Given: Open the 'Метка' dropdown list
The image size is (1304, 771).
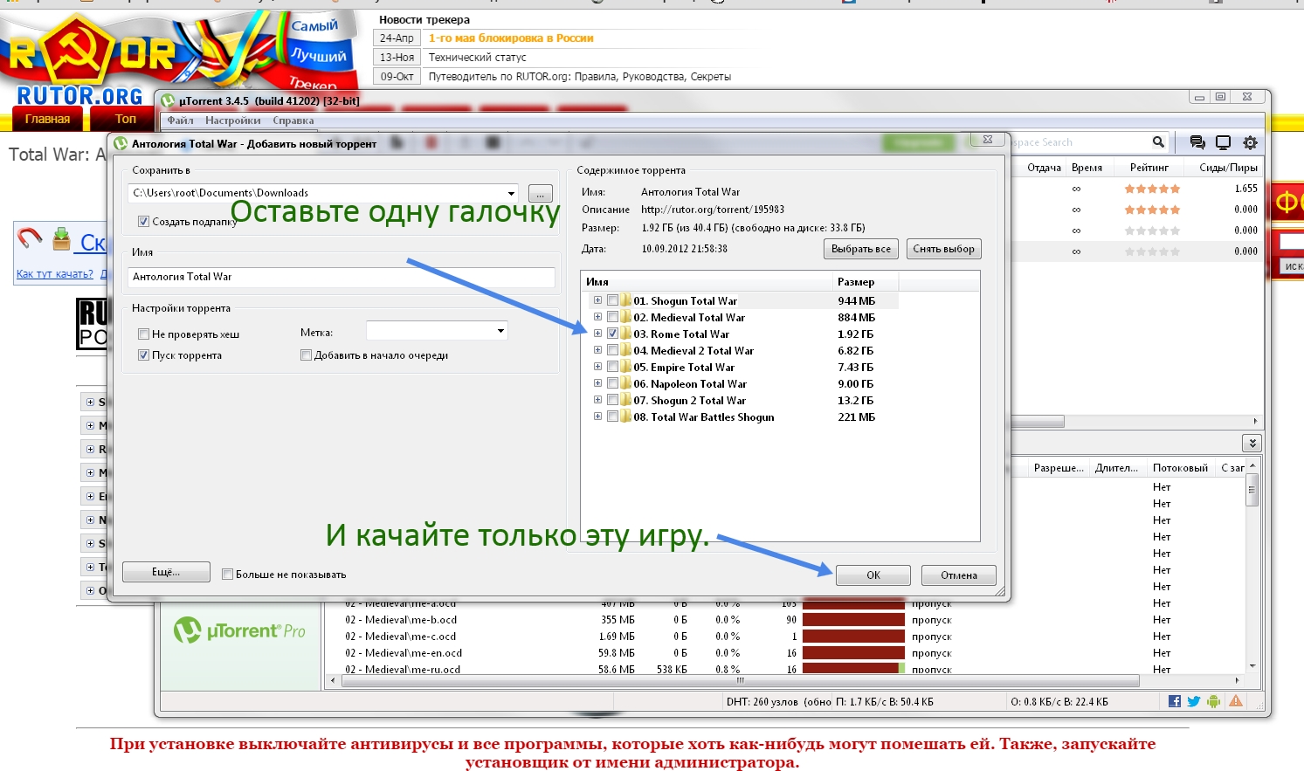Looking at the screenshot, I should 500,330.
